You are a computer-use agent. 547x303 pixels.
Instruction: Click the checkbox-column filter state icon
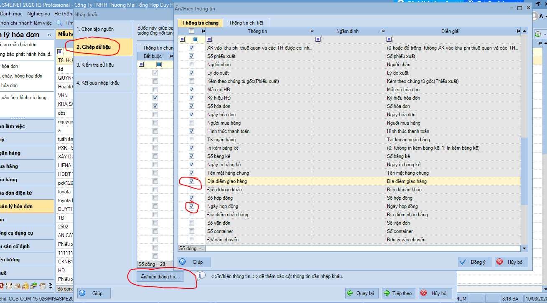pos(195,39)
